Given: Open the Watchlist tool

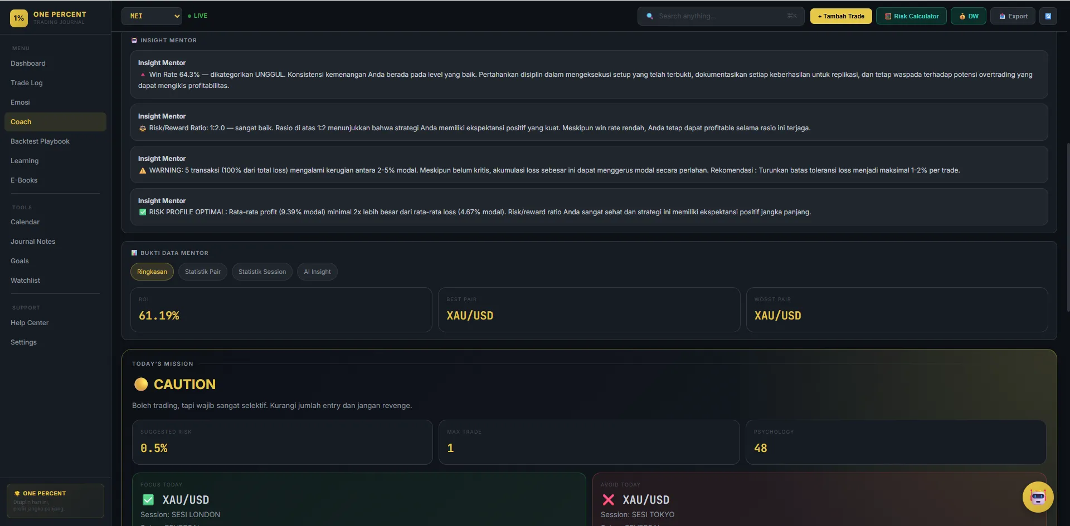Looking at the screenshot, I should 55,281.
